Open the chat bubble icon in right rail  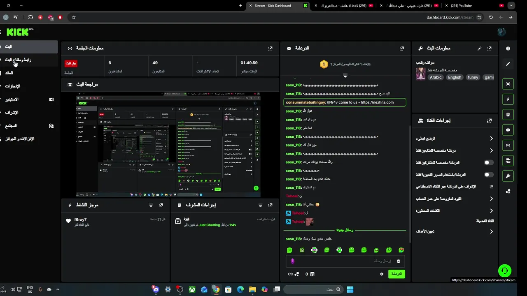508,130
